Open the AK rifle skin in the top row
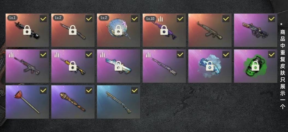Viewport: 288px width, 132px height. click(x=210, y=30)
